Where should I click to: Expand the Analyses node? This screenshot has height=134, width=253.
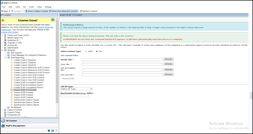click(2, 43)
